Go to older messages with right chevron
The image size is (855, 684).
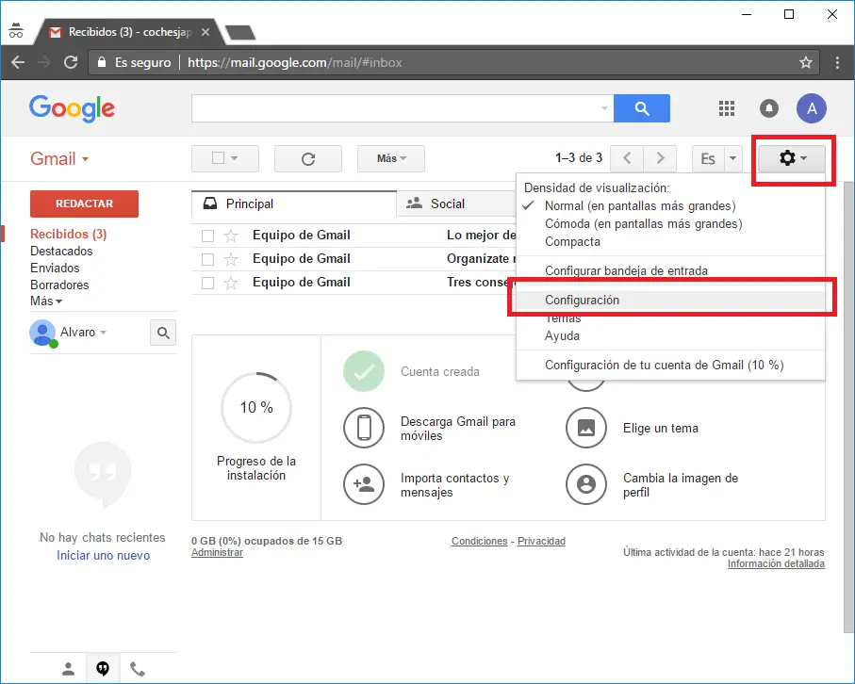660,158
